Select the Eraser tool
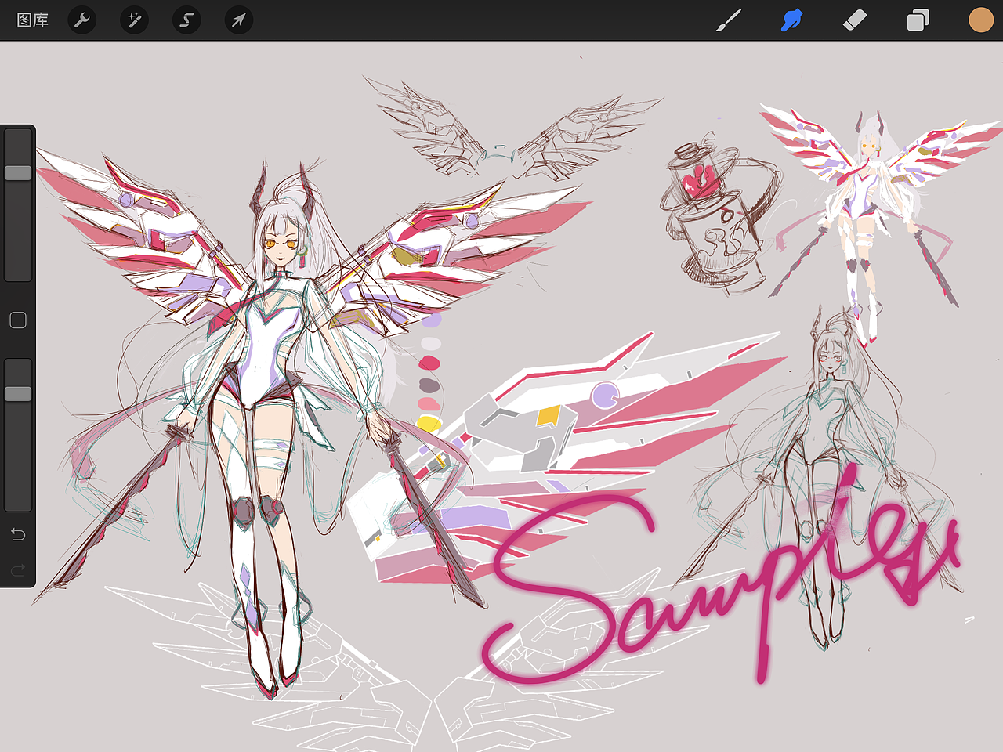Viewport: 1003px width, 752px height. 855,20
